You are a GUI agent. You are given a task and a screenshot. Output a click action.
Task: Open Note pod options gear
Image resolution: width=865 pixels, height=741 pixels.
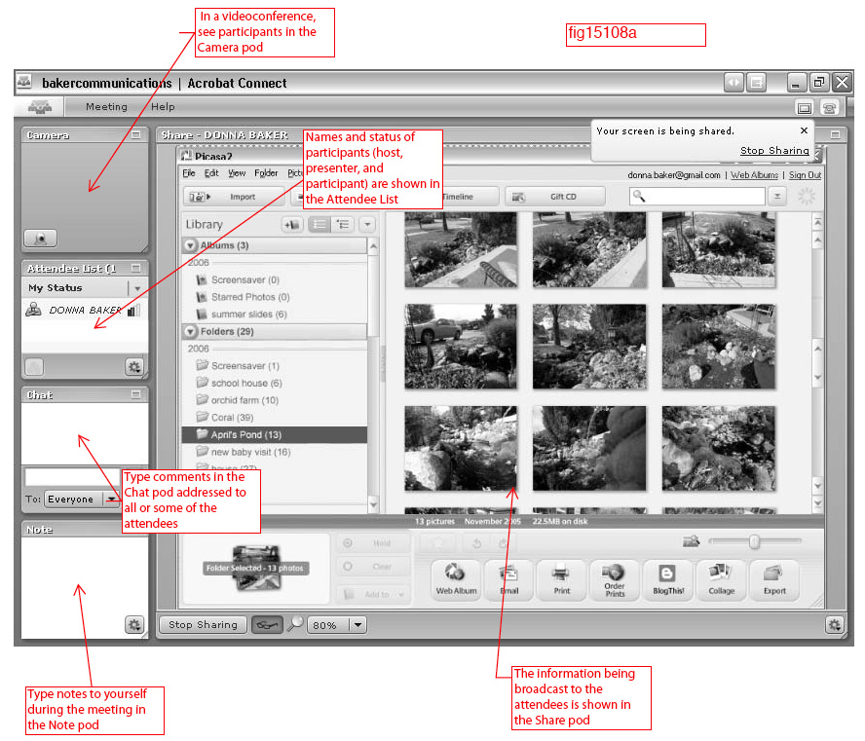click(x=133, y=624)
